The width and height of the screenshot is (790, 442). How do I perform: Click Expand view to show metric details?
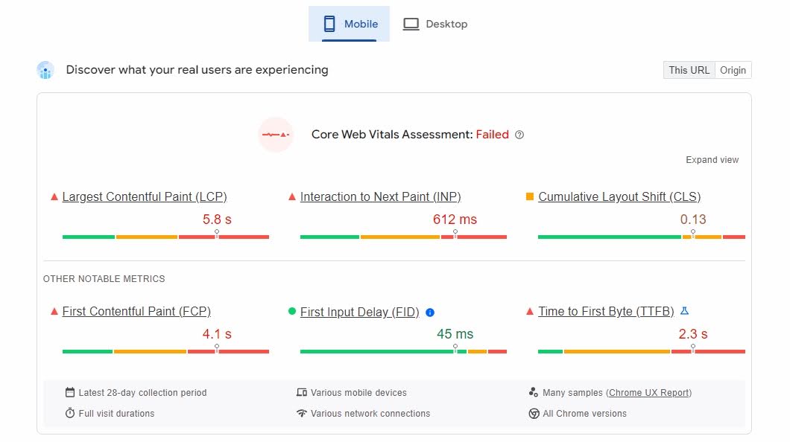point(712,159)
